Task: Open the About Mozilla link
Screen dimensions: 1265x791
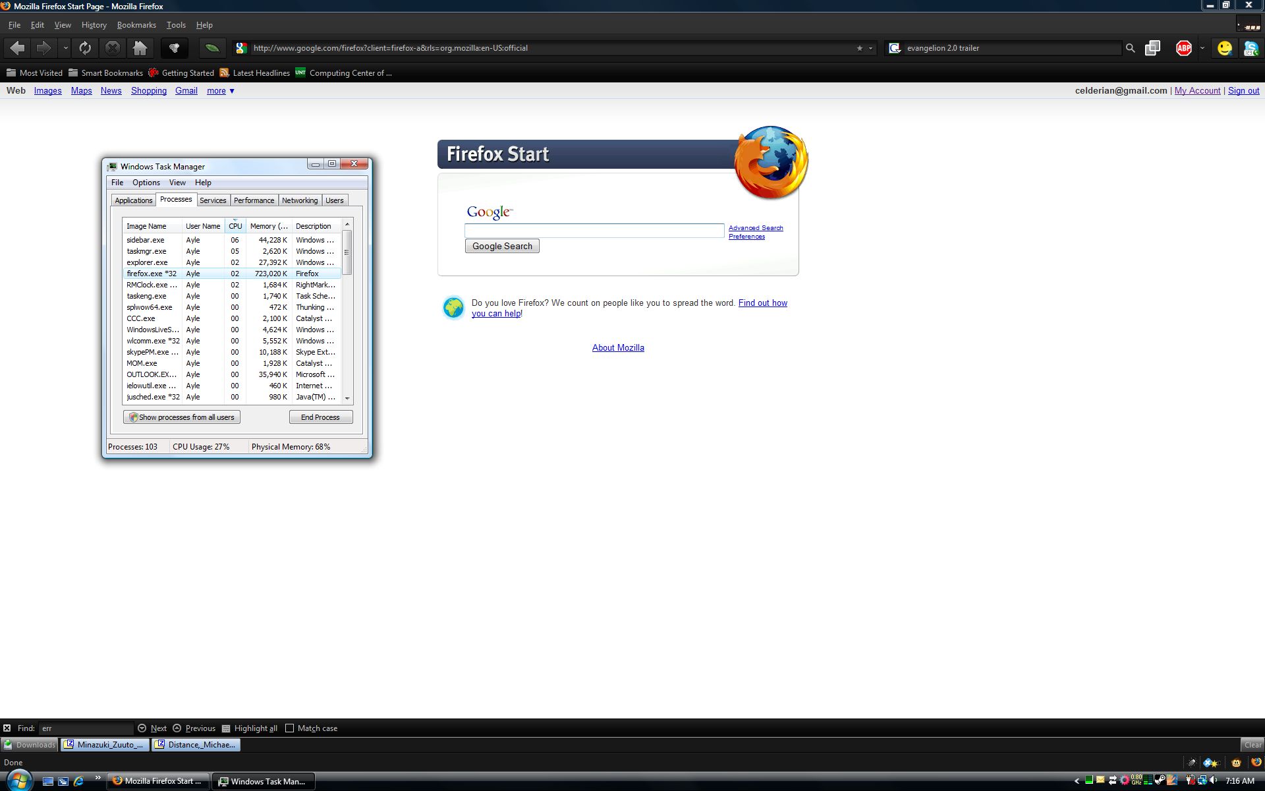Action: 618,347
